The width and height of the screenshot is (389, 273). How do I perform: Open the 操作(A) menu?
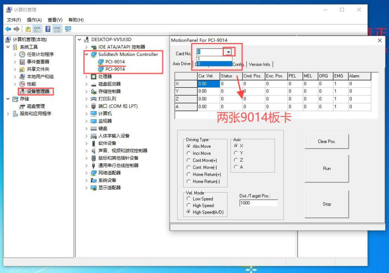(x=34, y=20)
